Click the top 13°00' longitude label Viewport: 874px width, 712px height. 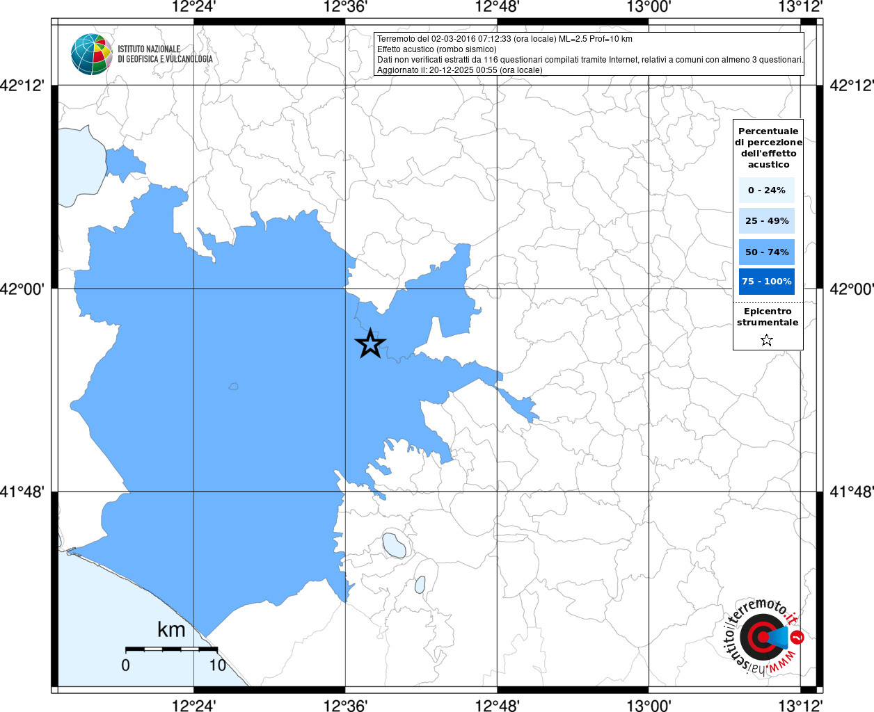coord(649,7)
